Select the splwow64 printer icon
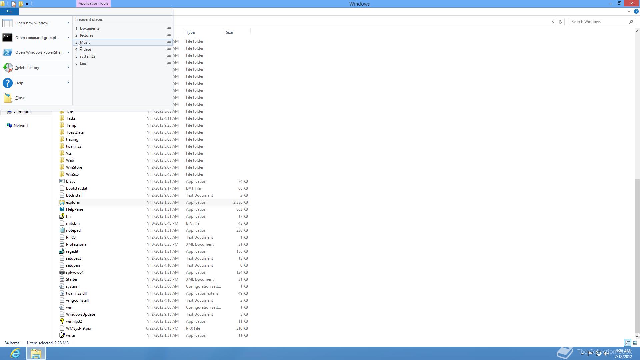 click(62, 272)
